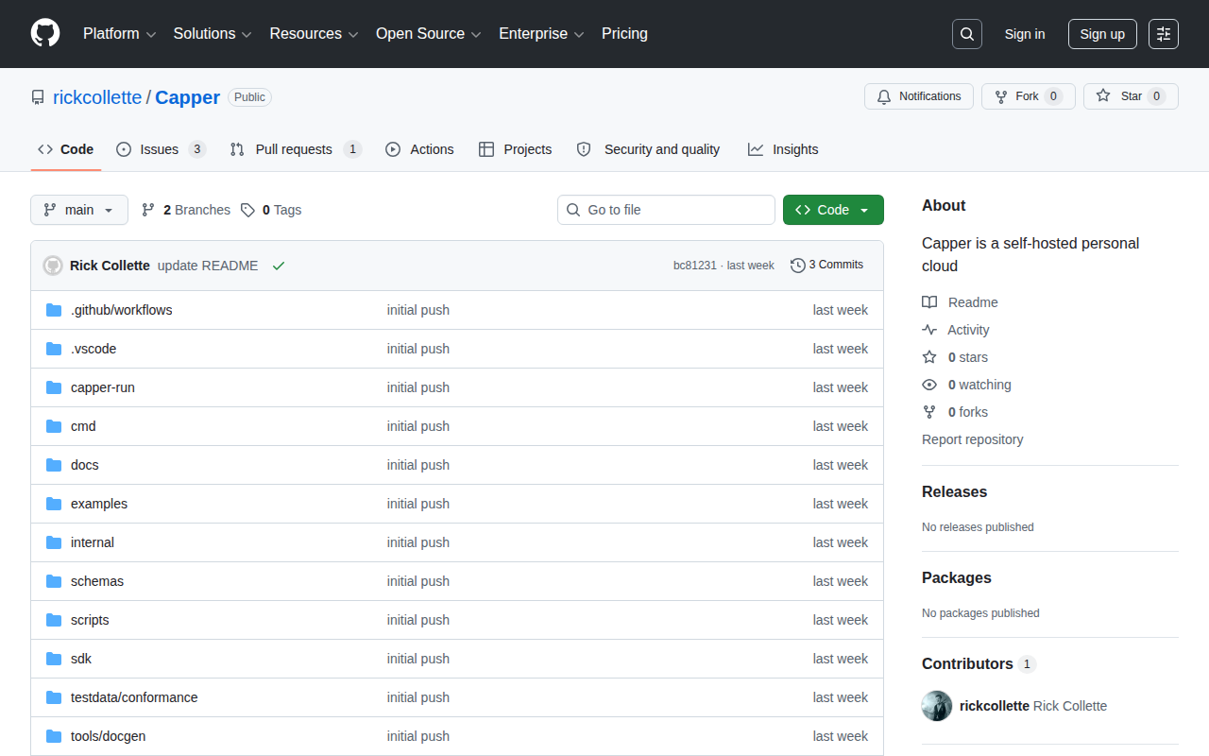Open the schemas folder name

(97, 581)
